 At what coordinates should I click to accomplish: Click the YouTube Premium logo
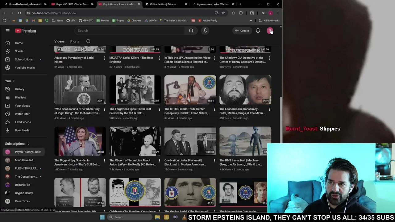tap(25, 31)
